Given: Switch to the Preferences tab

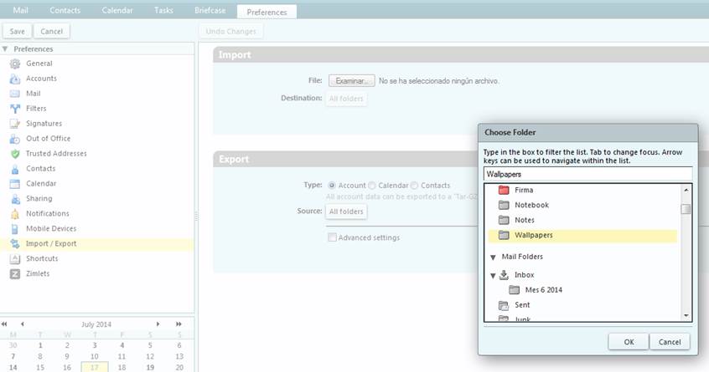Looking at the screenshot, I should tap(267, 12).
